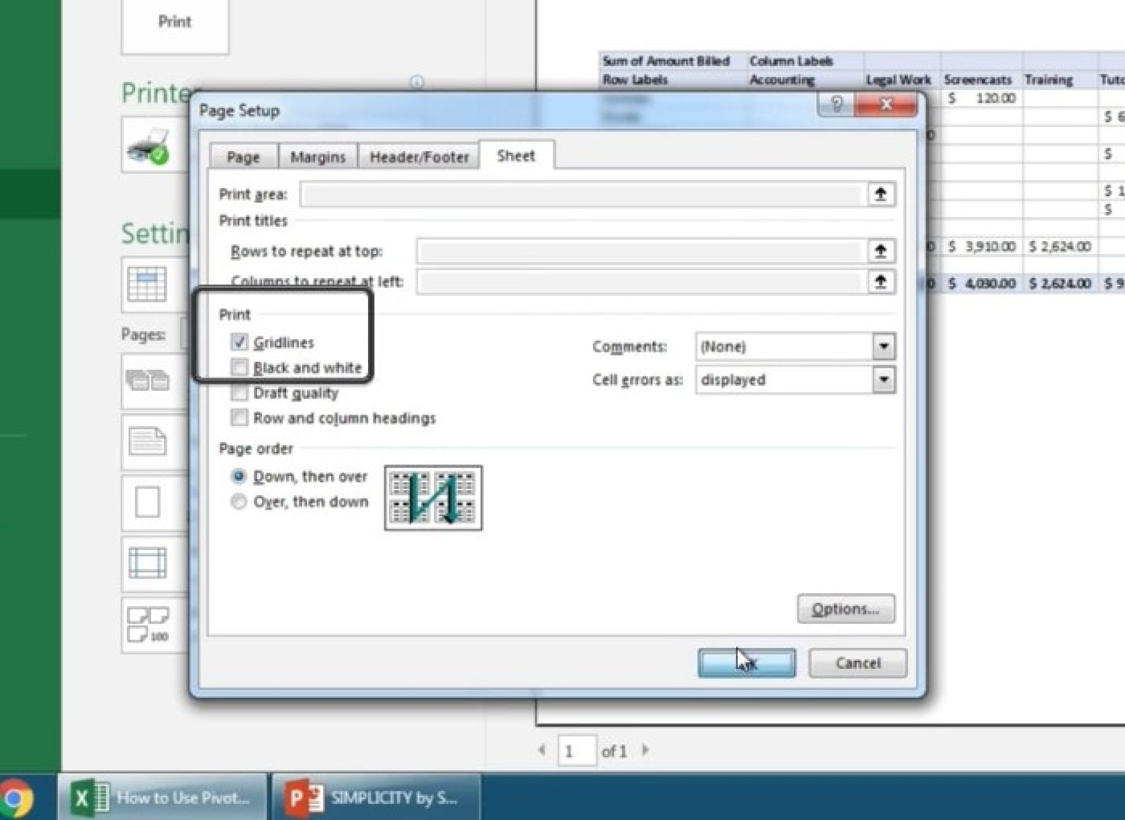The height and width of the screenshot is (820, 1125).
Task: Switch to the Margins tab
Action: click(319, 157)
